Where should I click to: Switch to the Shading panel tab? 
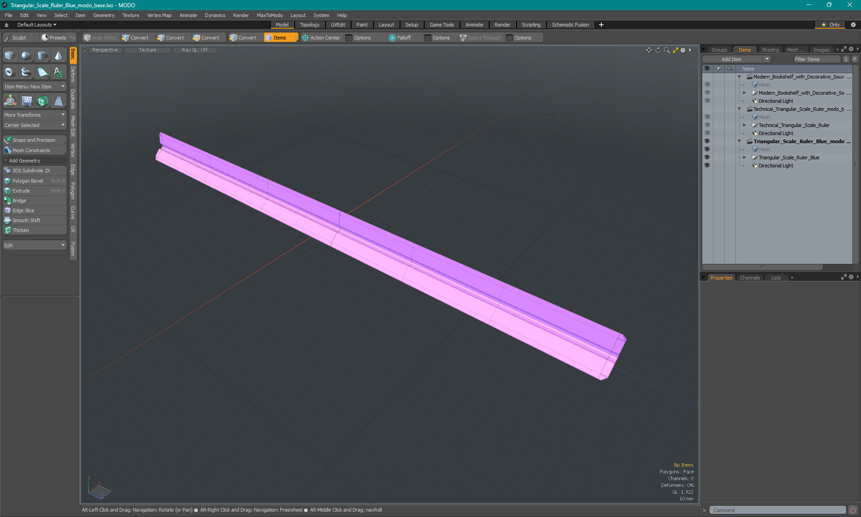(770, 50)
